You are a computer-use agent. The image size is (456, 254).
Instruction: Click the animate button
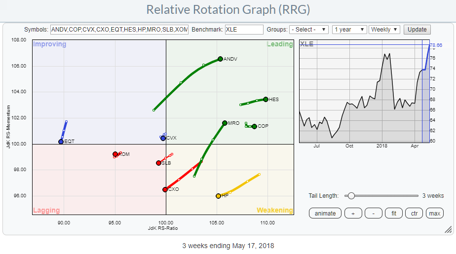coord(325,213)
